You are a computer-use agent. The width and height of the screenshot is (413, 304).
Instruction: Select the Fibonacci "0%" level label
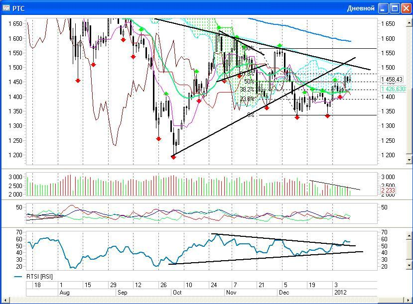251,115
